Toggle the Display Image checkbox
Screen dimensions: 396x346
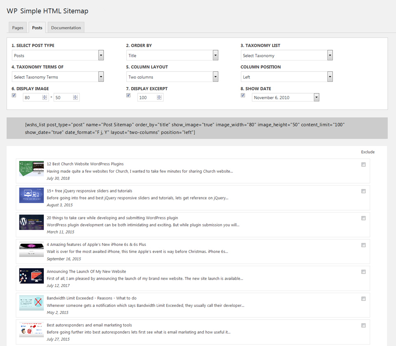coord(14,95)
